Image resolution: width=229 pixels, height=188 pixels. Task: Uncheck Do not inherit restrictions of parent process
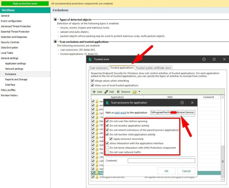pyautogui.click(x=107, y=130)
